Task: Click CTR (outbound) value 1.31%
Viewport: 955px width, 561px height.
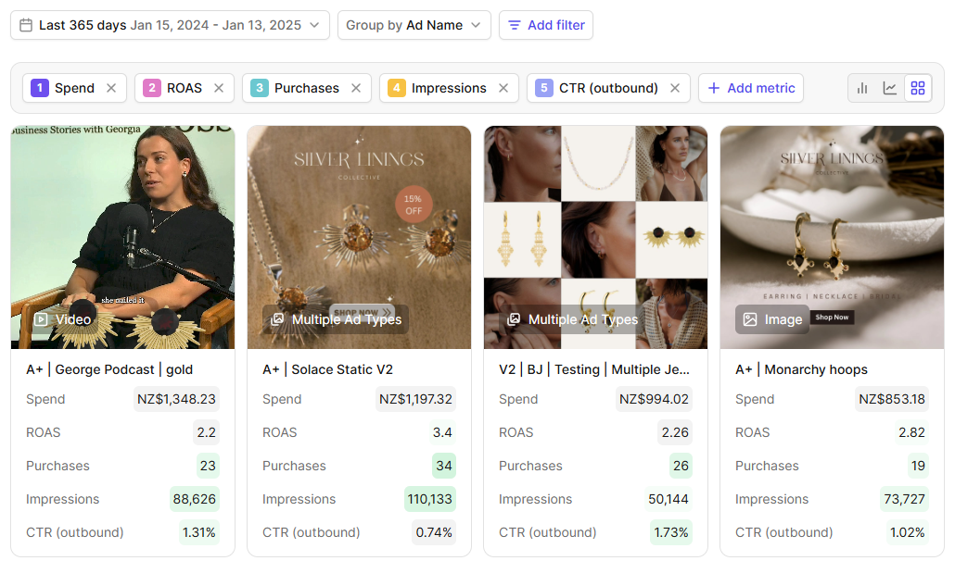Action: pos(199,532)
